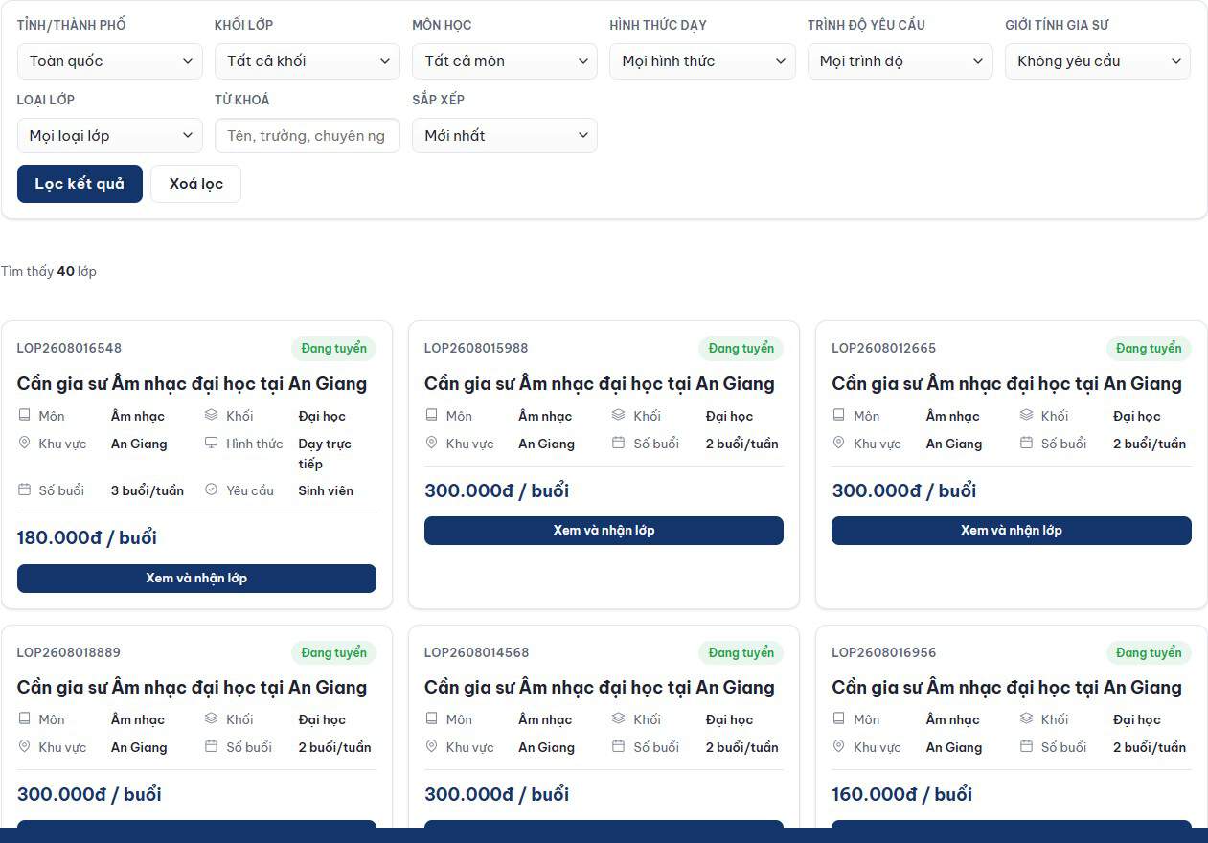Screen dimensions: 1208x843
Task: Click the Đang tuyển badge on LOP2608012665
Action: point(1149,348)
